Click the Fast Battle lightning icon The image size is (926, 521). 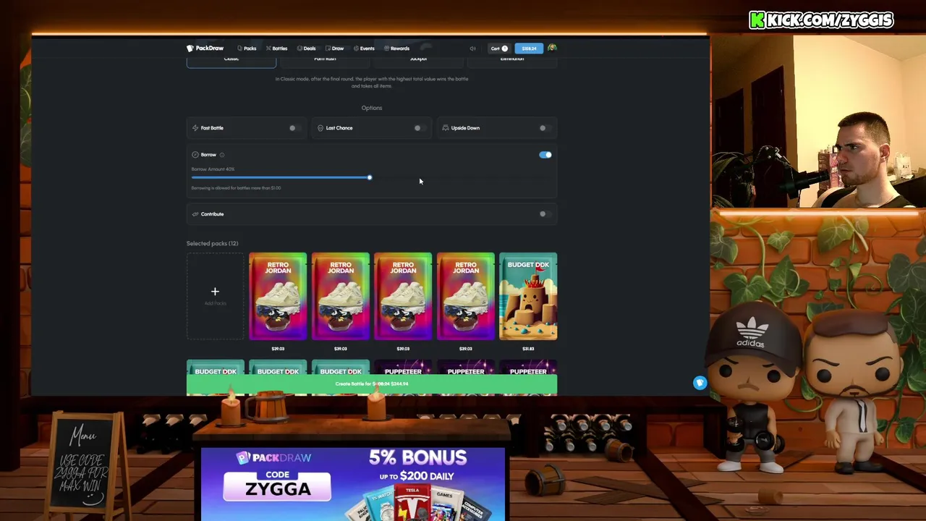coord(195,128)
